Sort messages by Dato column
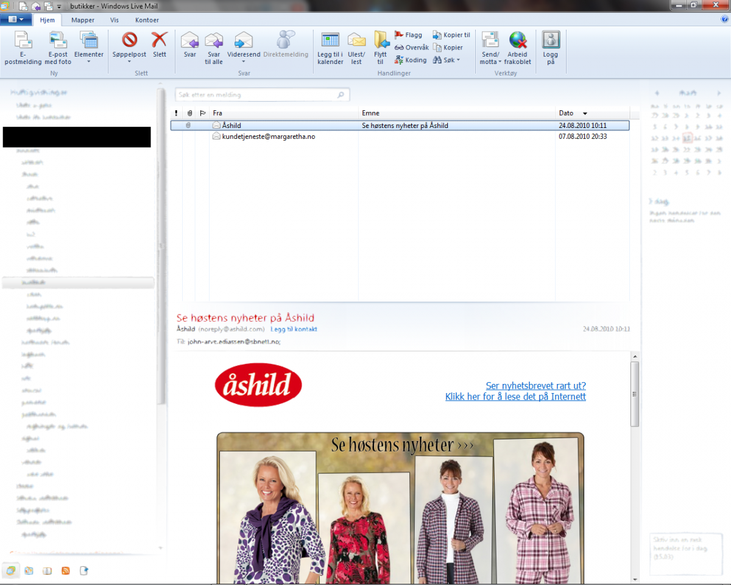731x585 pixels. pyautogui.click(x=593, y=113)
